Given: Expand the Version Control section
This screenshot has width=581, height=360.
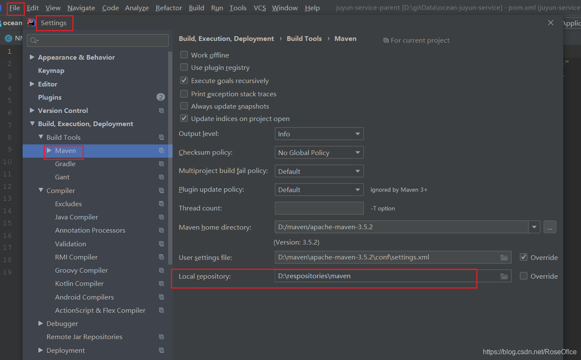Looking at the screenshot, I should [x=32, y=110].
